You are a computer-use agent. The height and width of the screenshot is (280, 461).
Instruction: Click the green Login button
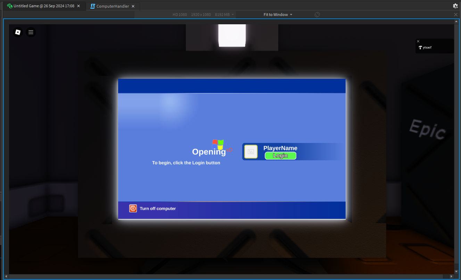coord(280,156)
